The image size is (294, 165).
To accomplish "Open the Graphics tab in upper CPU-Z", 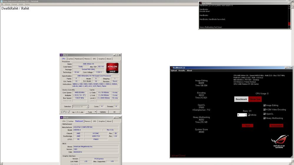I will point(102,59).
